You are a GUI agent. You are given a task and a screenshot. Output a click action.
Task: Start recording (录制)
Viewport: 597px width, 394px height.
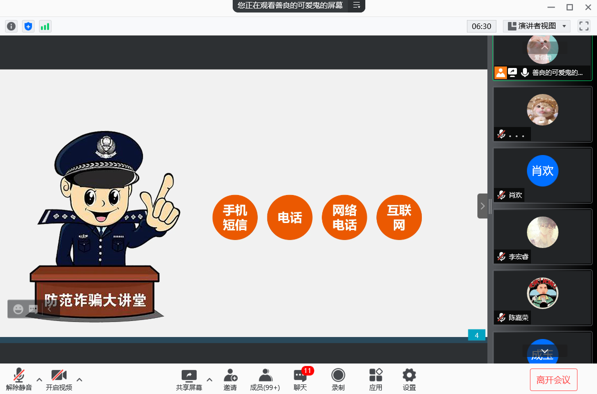[338, 379]
